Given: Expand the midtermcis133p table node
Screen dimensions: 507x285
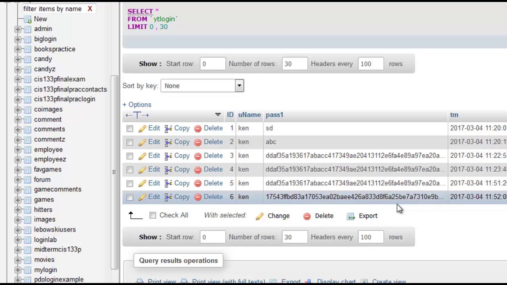Looking at the screenshot, I should tap(18, 250).
